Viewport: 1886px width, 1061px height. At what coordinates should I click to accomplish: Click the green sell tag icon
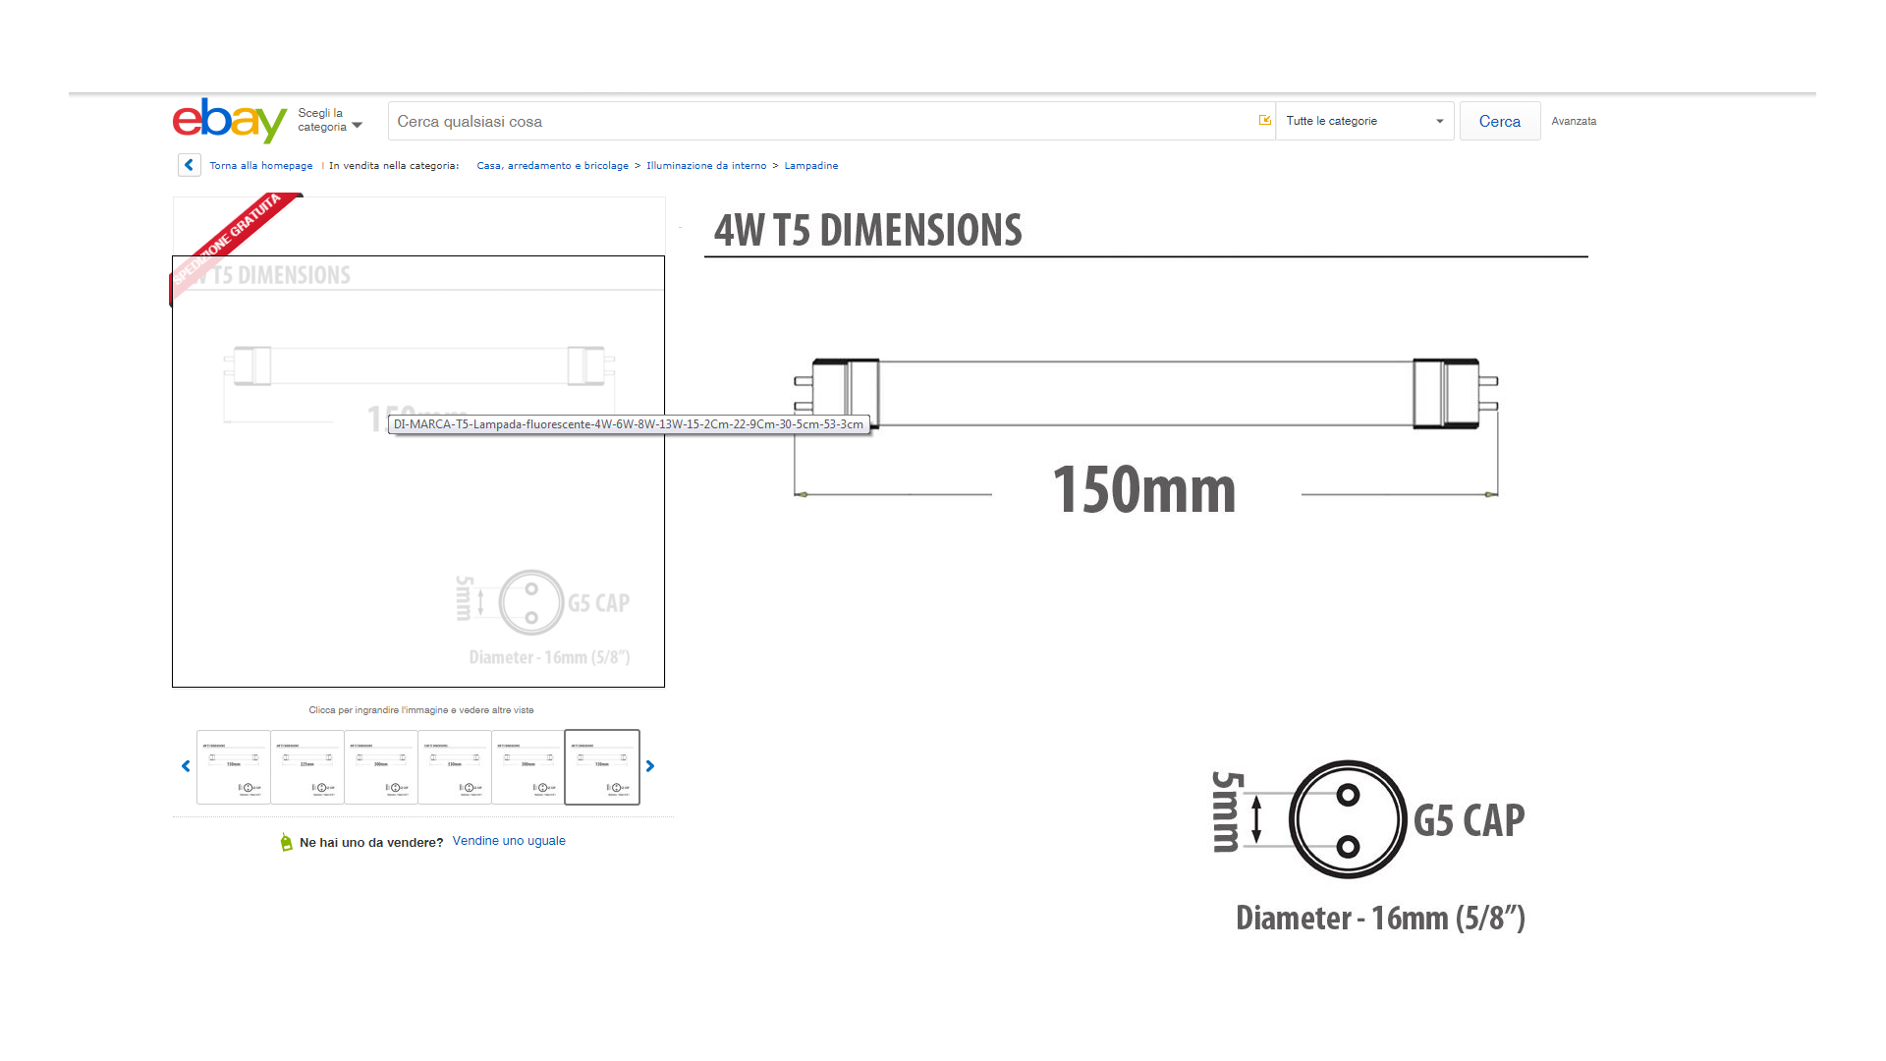click(x=286, y=842)
